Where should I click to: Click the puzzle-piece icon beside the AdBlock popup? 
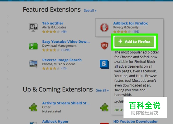[x=104, y=107]
